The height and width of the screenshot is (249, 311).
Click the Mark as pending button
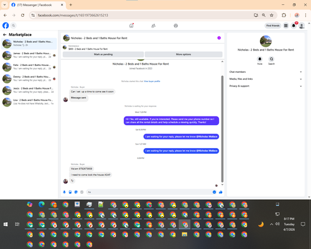[x=103, y=54]
